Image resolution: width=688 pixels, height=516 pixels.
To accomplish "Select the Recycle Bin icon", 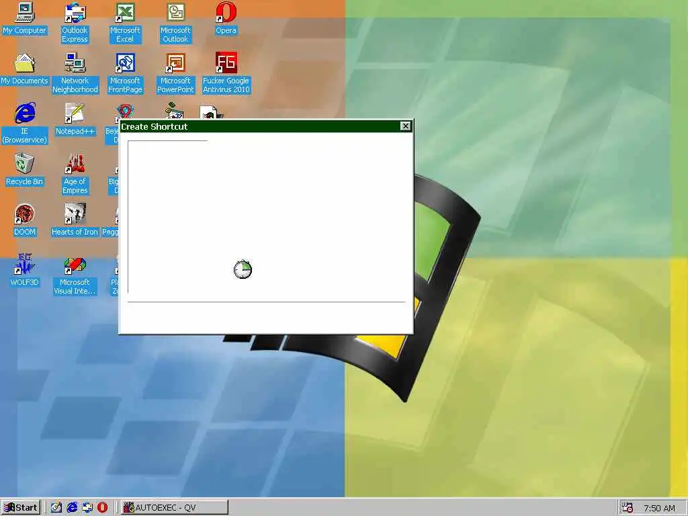I will [x=25, y=170].
